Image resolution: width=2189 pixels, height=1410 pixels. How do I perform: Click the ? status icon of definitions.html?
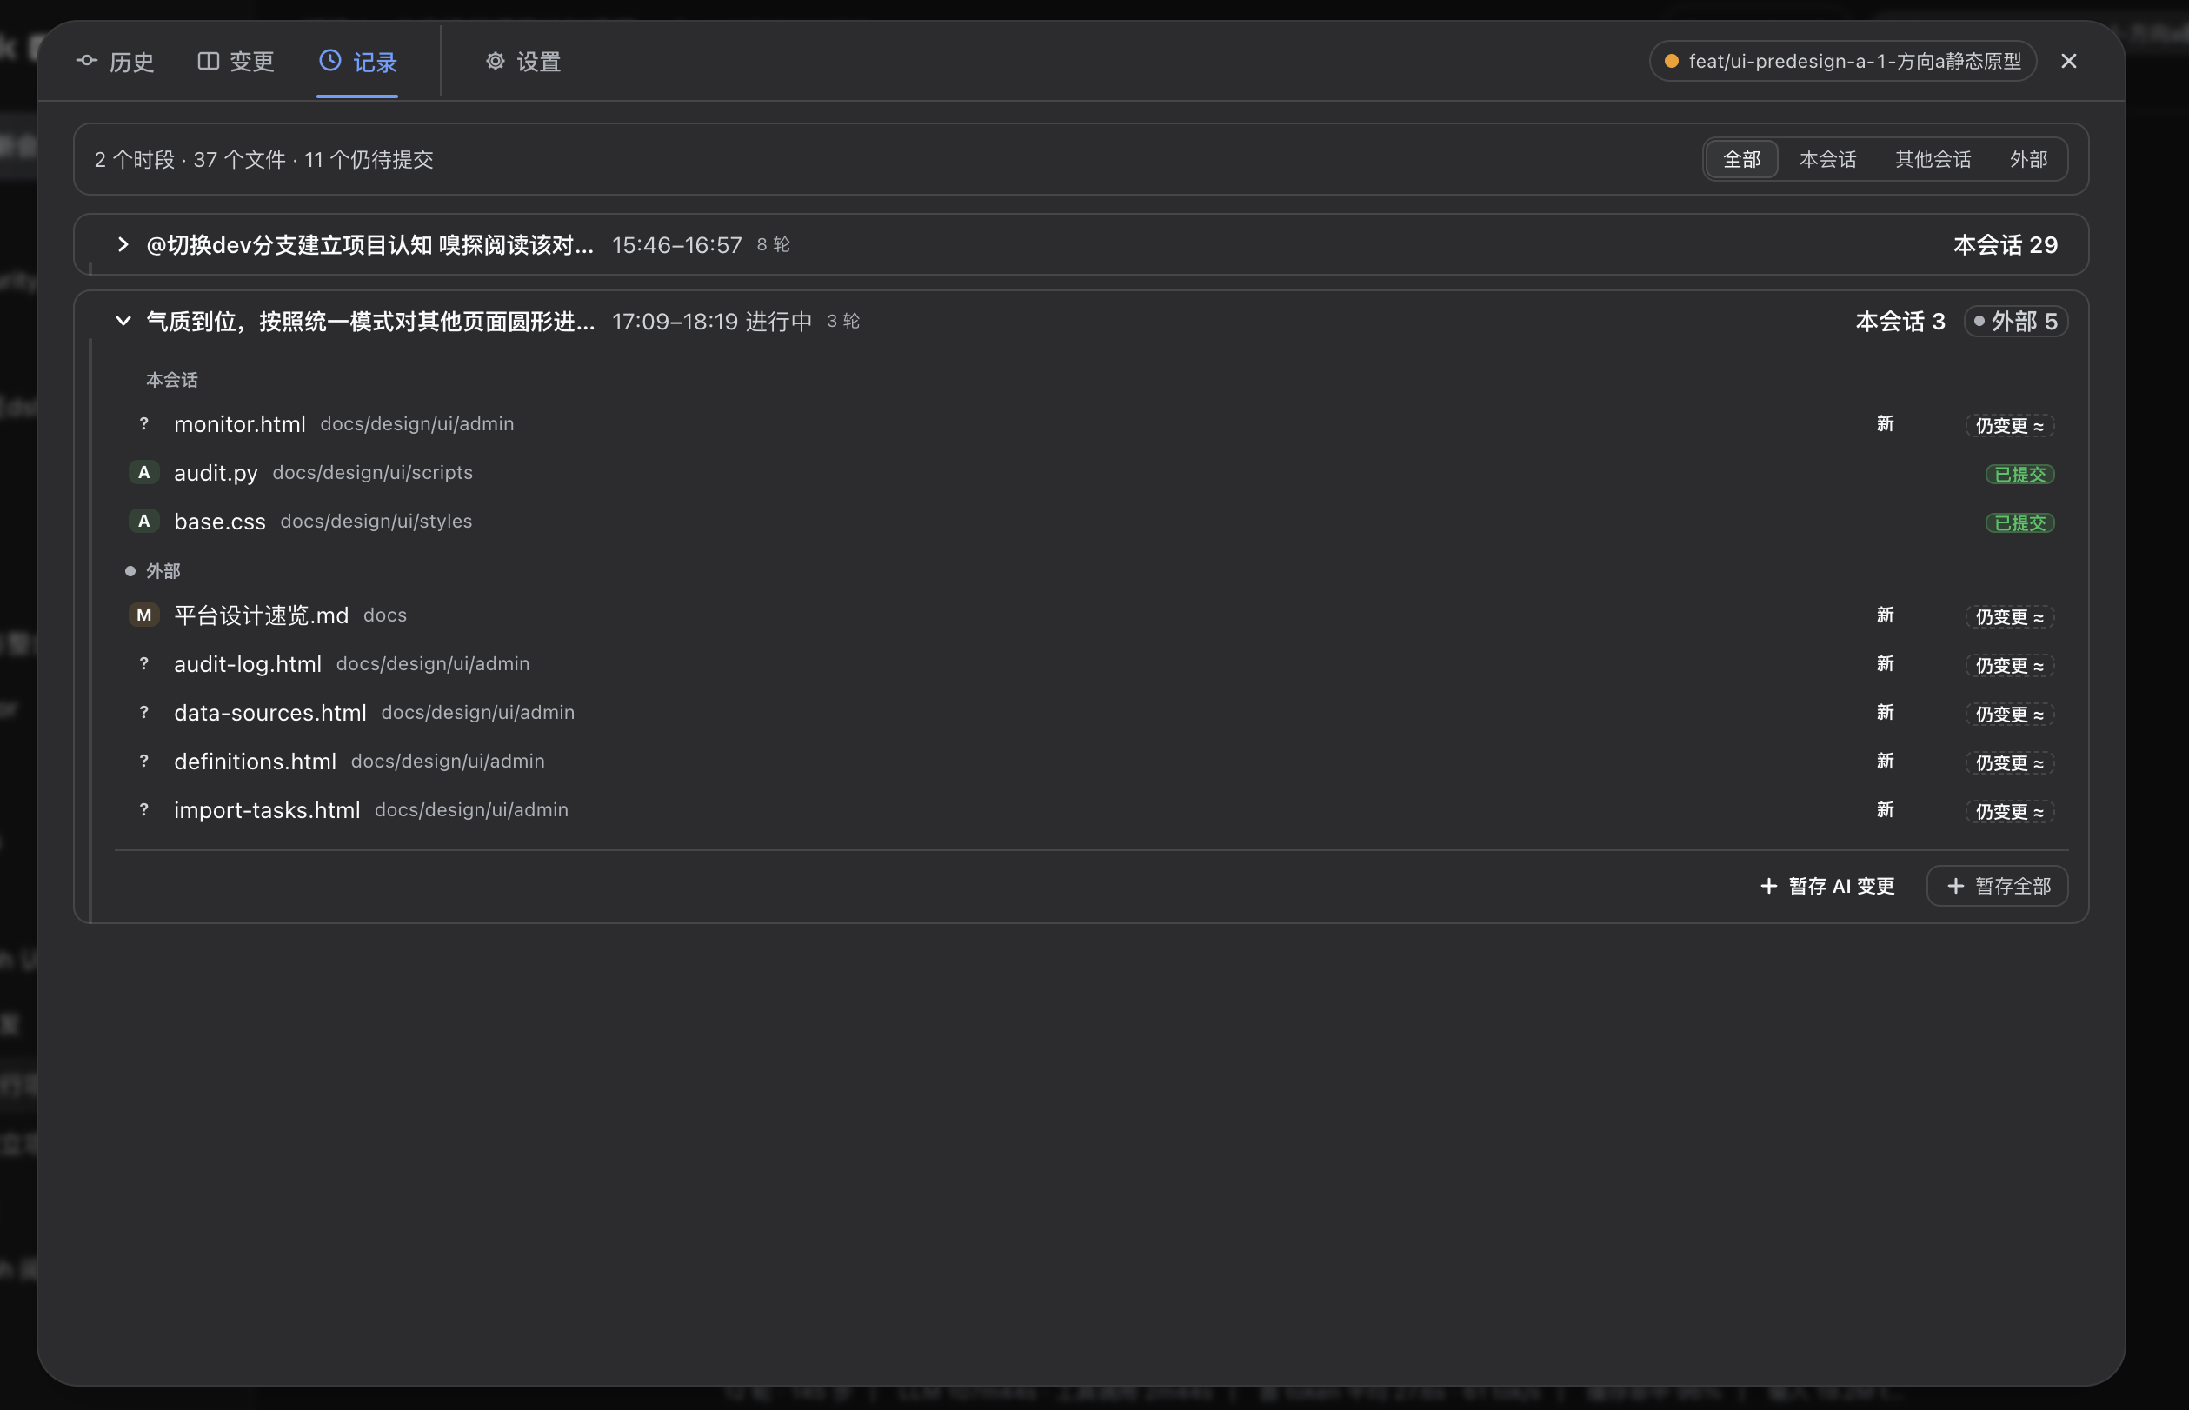pos(143,761)
